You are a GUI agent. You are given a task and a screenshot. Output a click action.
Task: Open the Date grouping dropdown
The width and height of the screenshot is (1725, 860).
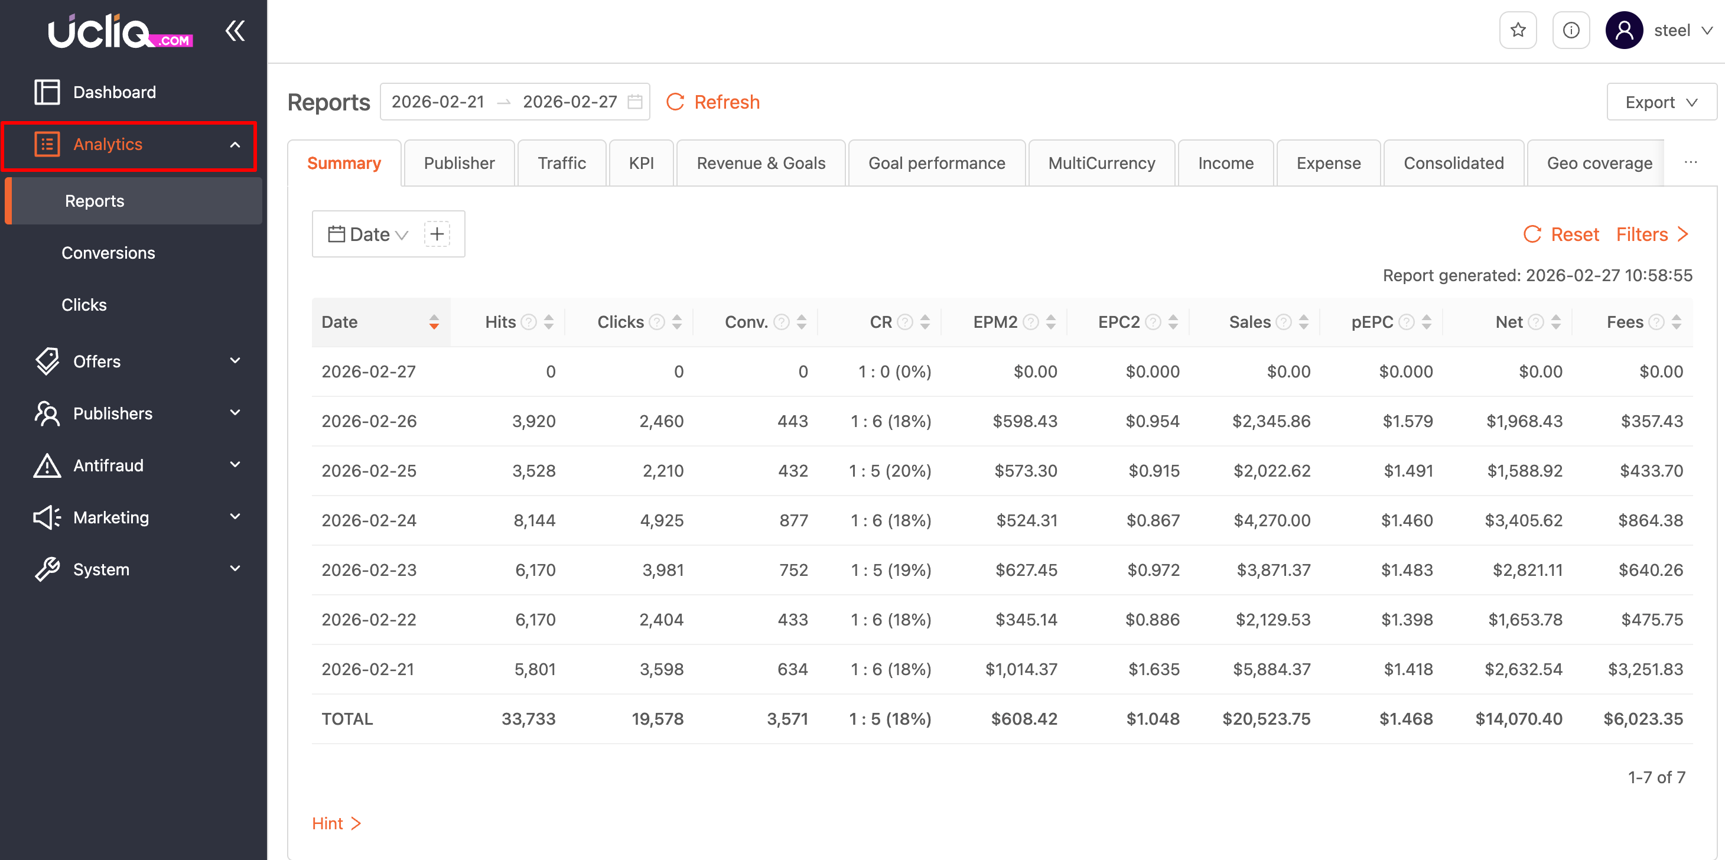tap(368, 234)
